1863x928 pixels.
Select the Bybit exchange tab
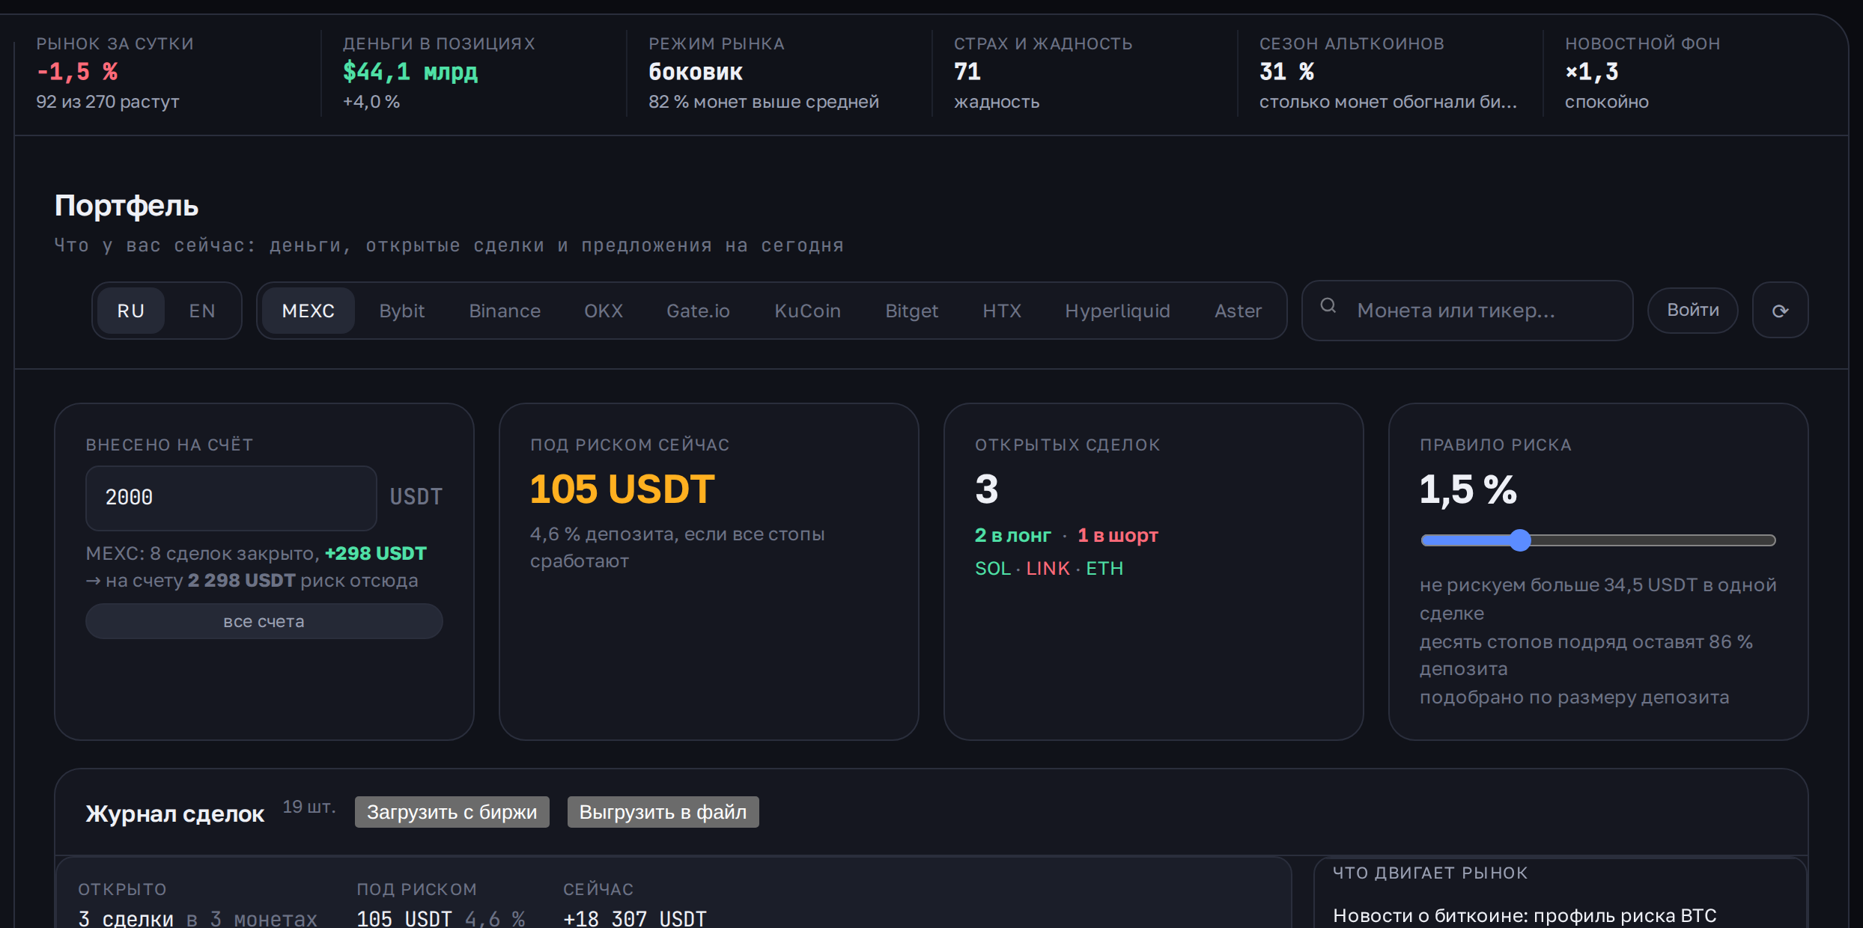click(x=402, y=311)
